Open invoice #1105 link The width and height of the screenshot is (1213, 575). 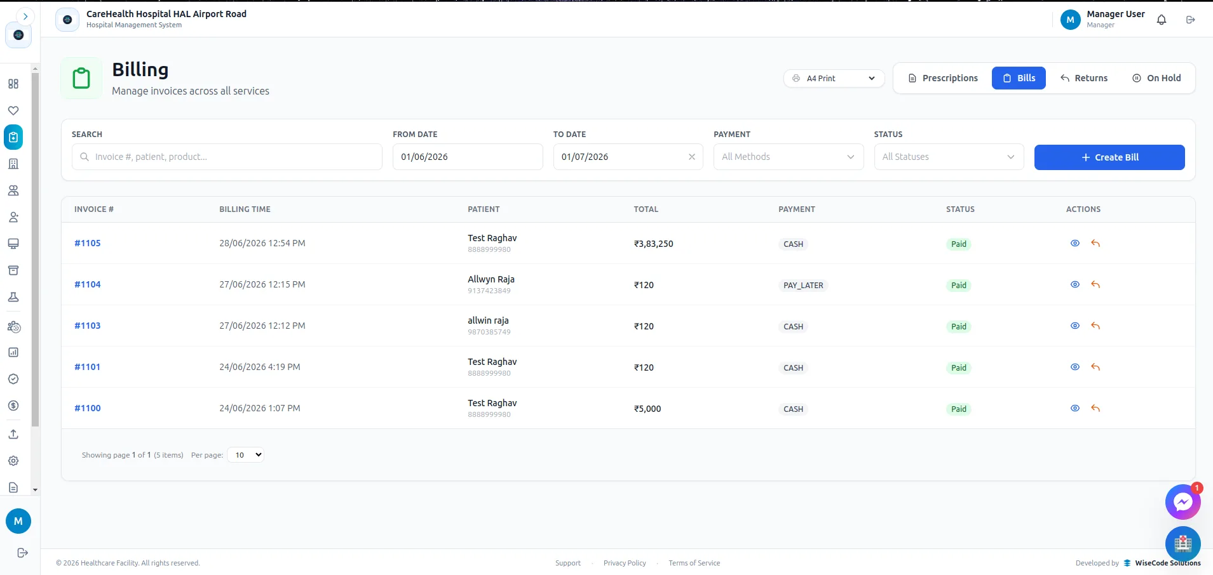point(88,243)
